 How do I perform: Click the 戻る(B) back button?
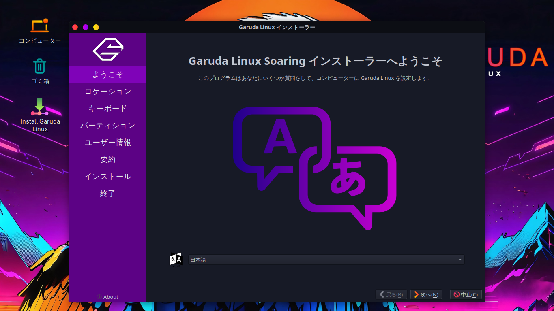click(x=391, y=294)
